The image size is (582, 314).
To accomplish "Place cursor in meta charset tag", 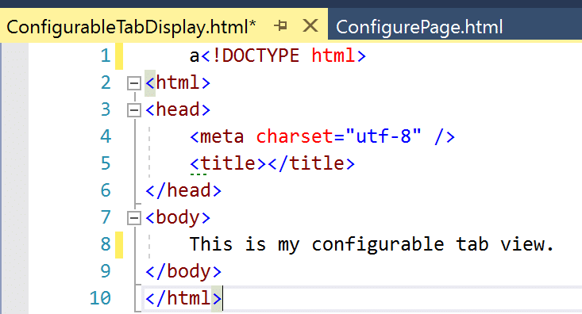I will point(322,137).
